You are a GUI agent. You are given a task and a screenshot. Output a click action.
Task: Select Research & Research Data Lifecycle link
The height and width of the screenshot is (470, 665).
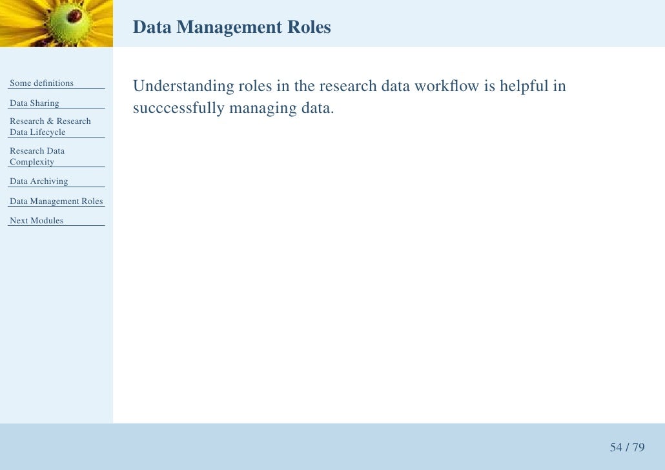tap(50, 127)
